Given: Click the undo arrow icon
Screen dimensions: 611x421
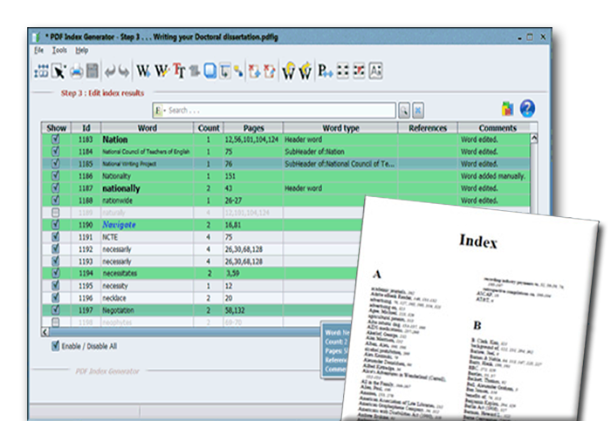Looking at the screenshot, I should [111, 71].
